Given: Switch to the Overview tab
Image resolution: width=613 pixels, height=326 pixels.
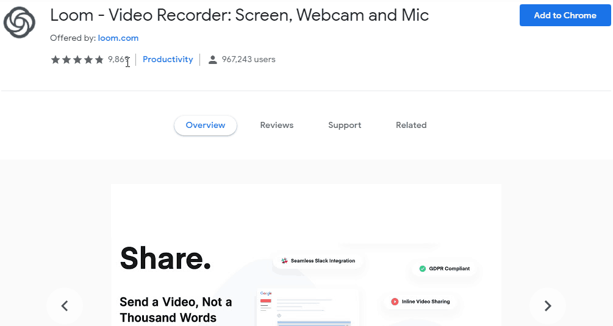Looking at the screenshot, I should (x=205, y=126).
